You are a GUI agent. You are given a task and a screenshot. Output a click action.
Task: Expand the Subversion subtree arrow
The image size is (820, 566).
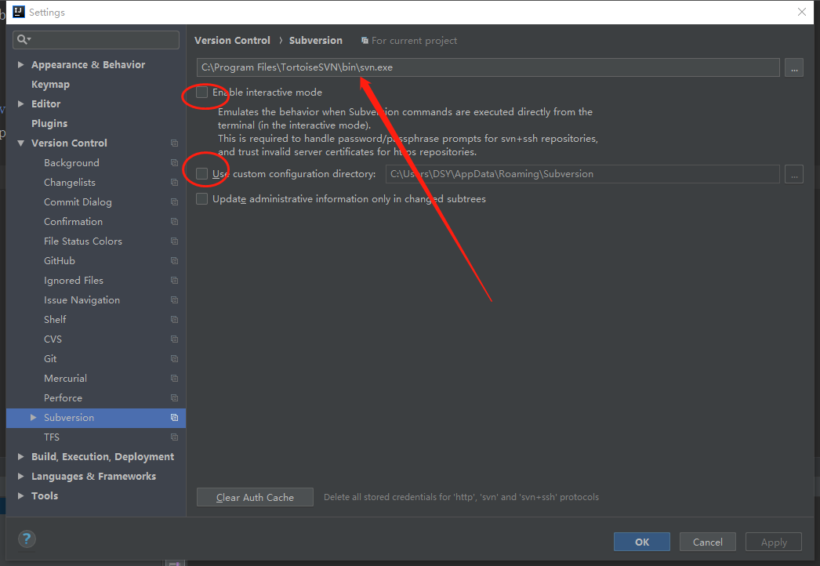click(x=34, y=417)
